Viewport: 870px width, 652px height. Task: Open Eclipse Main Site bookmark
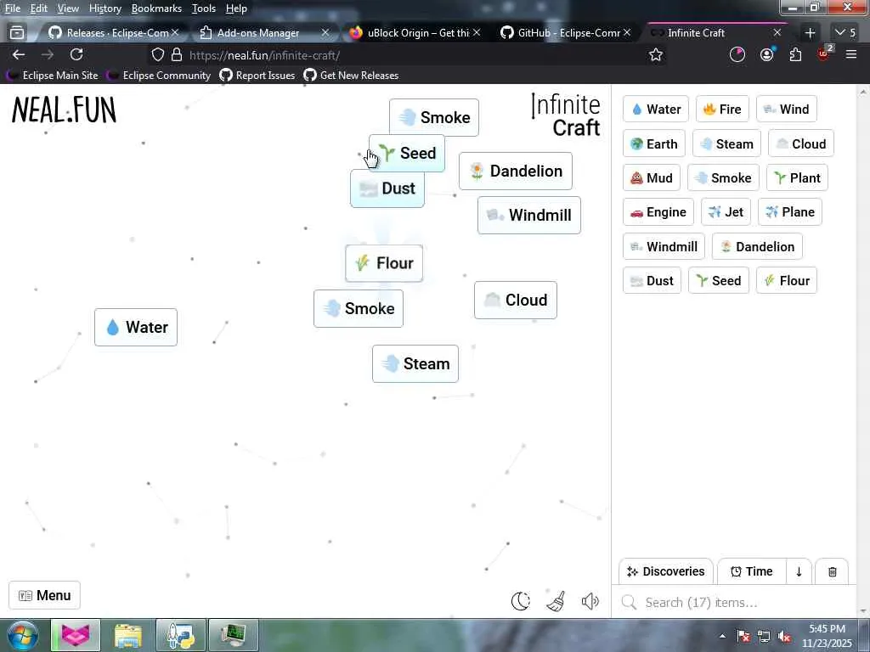click(x=53, y=76)
